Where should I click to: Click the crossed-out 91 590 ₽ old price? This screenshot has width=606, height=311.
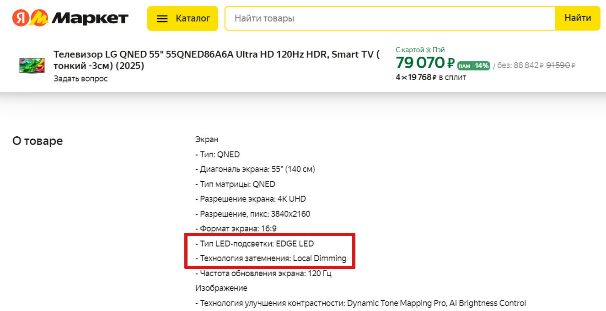click(x=561, y=65)
